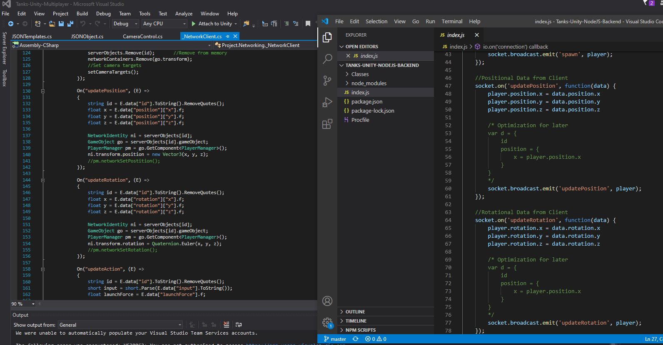Open the Assembly-CSharp project dropdown
The width and height of the screenshot is (663, 345).
(x=112, y=45)
